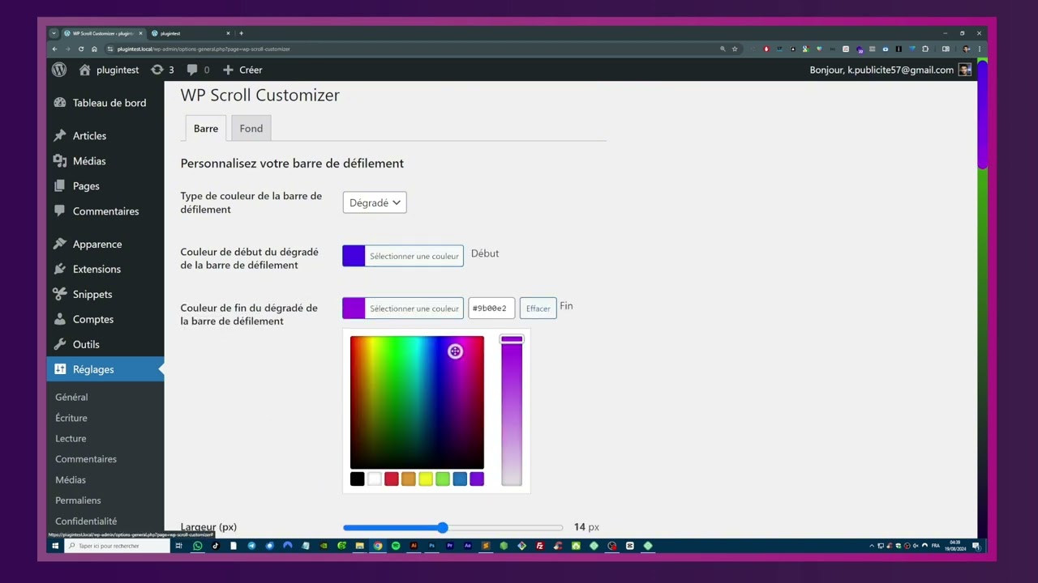Viewport: 1038px width, 583px height.
Task: Click the Créer plus icon
Action: [228, 70]
